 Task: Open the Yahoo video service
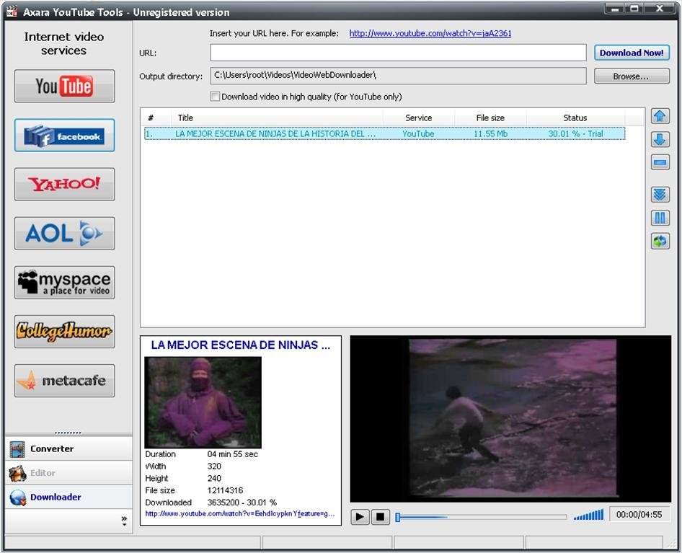pyautogui.click(x=64, y=185)
